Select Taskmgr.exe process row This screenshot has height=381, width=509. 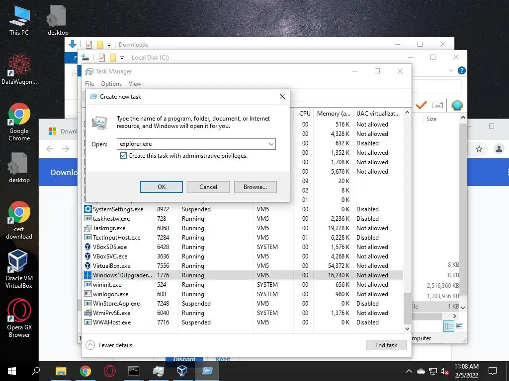tap(243, 228)
